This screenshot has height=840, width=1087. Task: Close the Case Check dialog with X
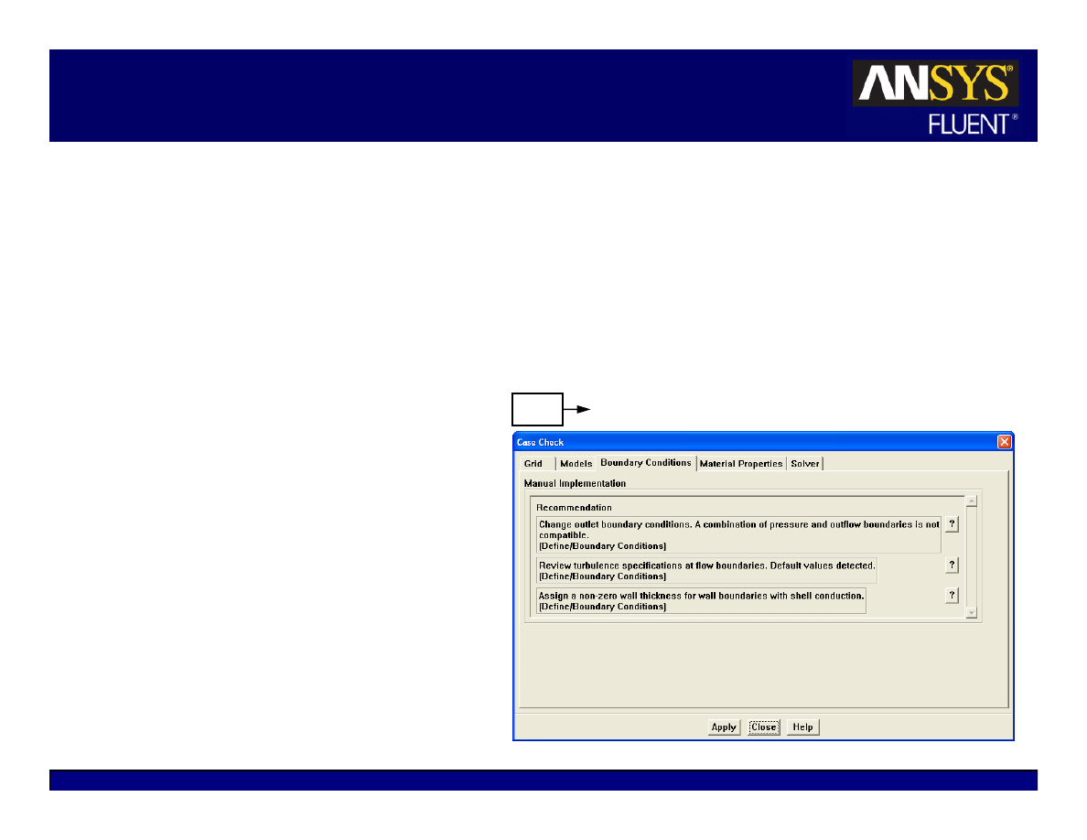(1004, 442)
